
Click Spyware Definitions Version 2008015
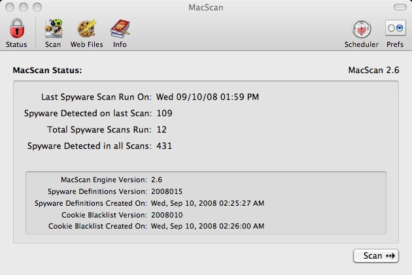pyautogui.click(x=167, y=191)
